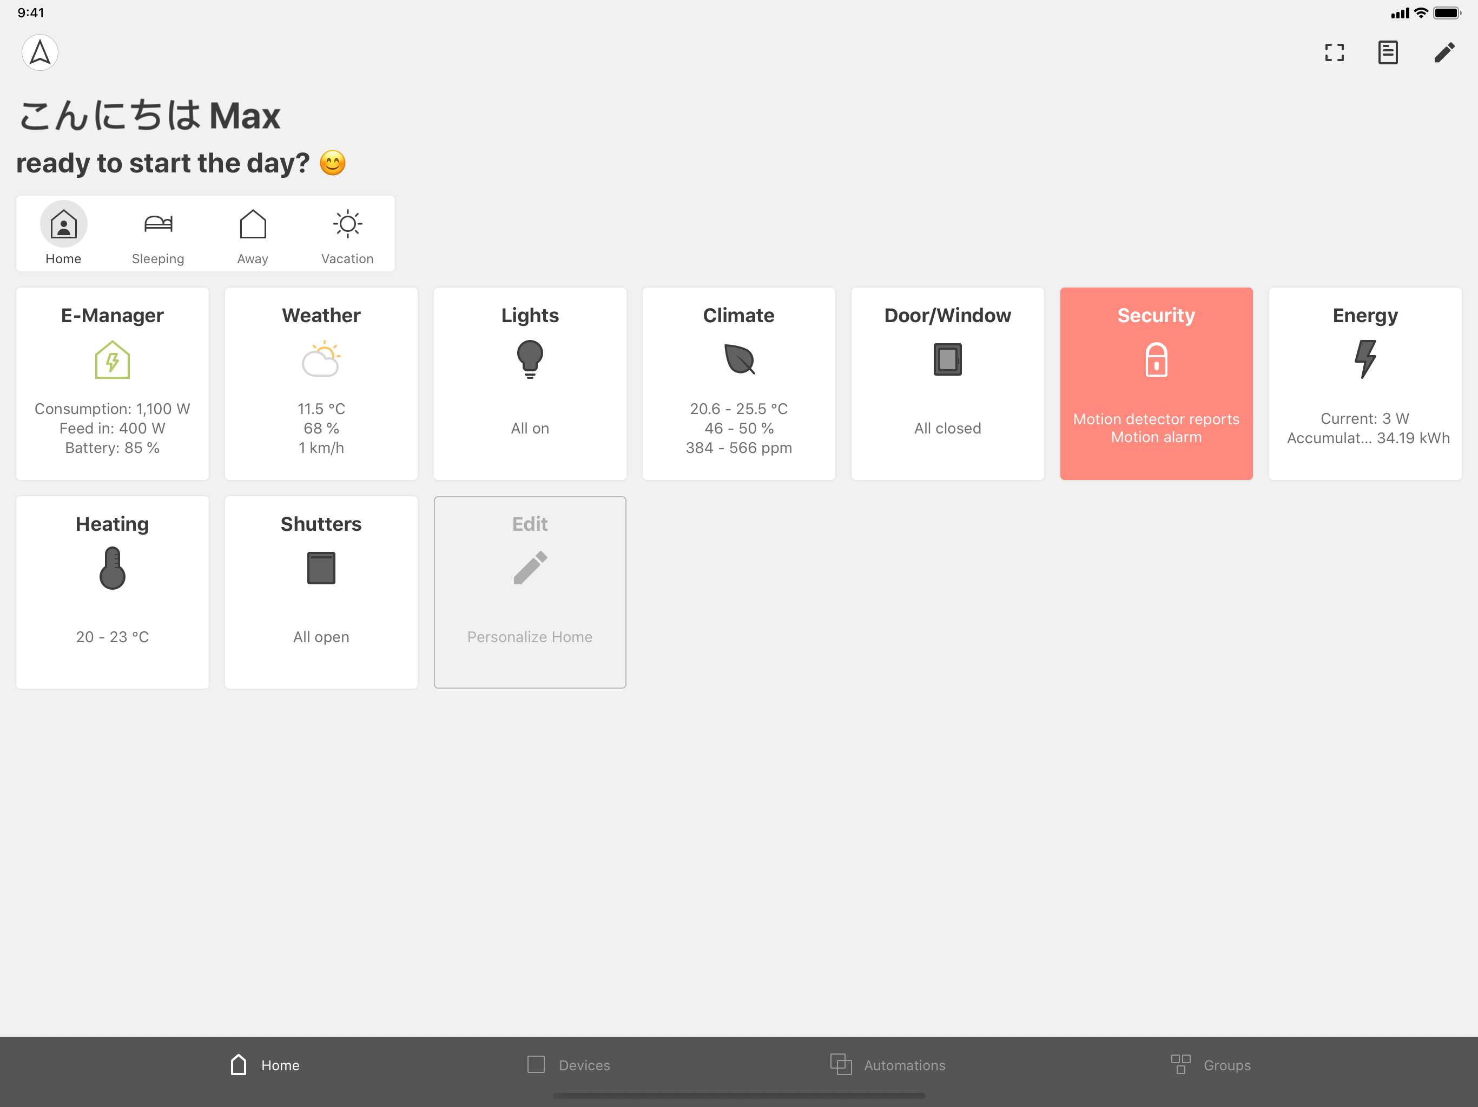The image size is (1478, 1107).
Task: Click '11.5 °C' weather temperature
Action: [x=321, y=409]
